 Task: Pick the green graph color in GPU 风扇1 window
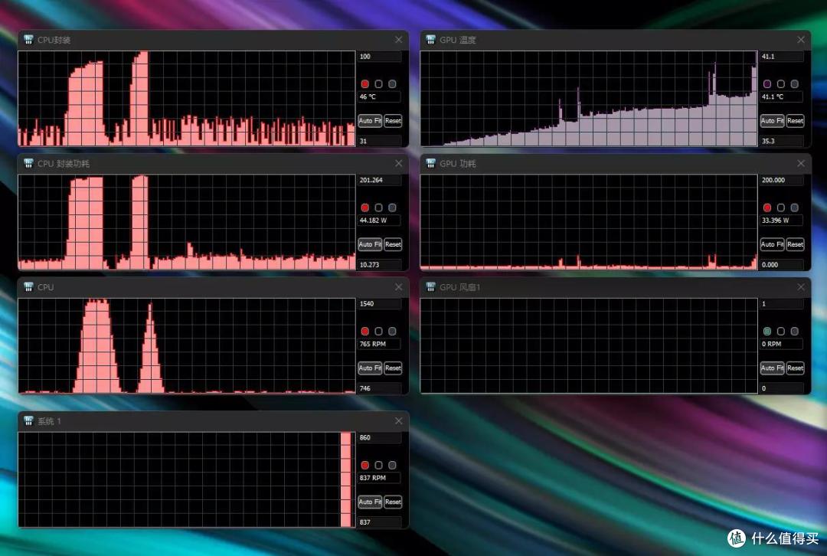[767, 332]
